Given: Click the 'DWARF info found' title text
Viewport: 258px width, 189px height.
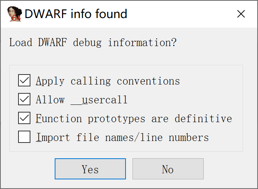Looking at the screenshot, I should coord(76,14).
